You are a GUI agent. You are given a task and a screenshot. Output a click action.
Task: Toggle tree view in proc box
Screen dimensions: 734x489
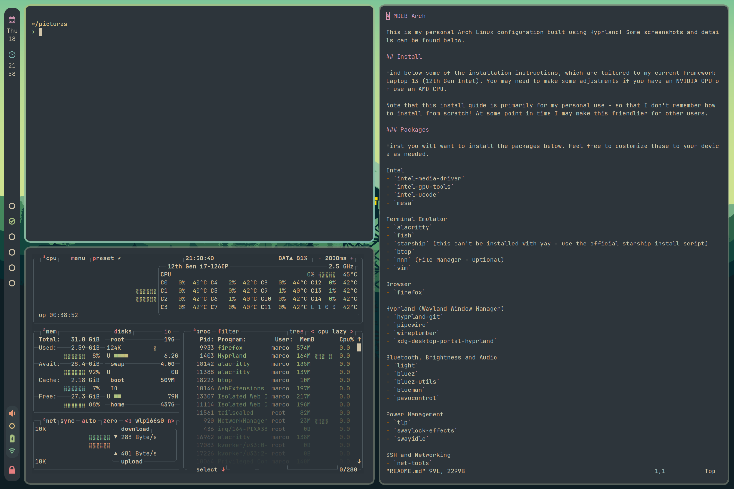pyautogui.click(x=296, y=331)
